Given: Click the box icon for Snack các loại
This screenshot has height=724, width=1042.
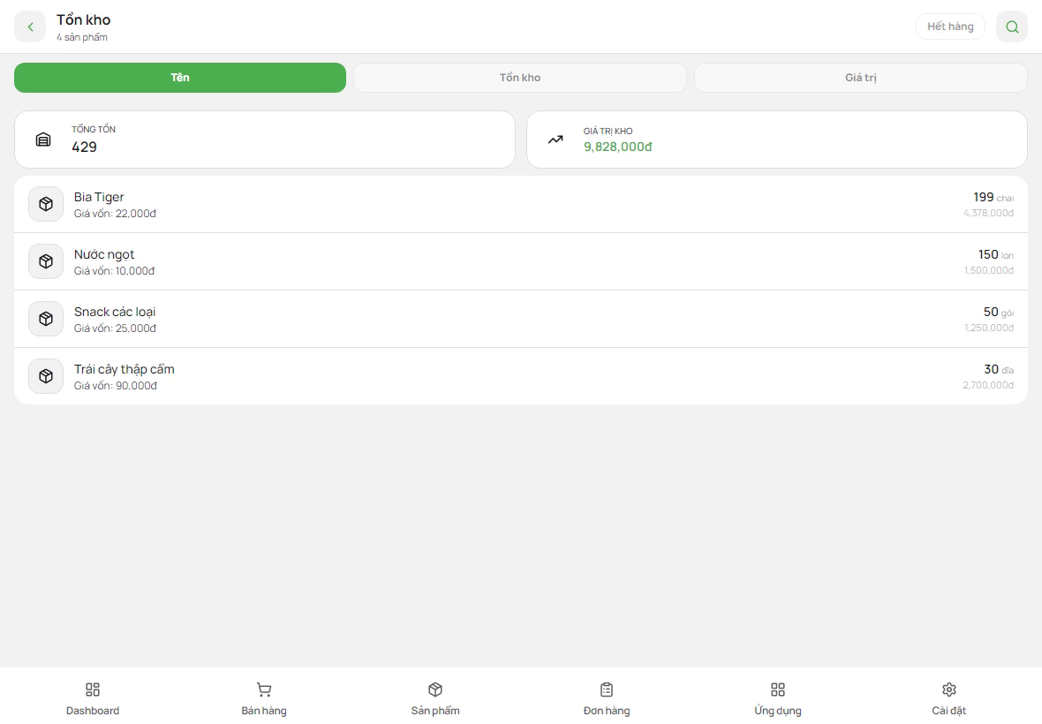Looking at the screenshot, I should [46, 319].
